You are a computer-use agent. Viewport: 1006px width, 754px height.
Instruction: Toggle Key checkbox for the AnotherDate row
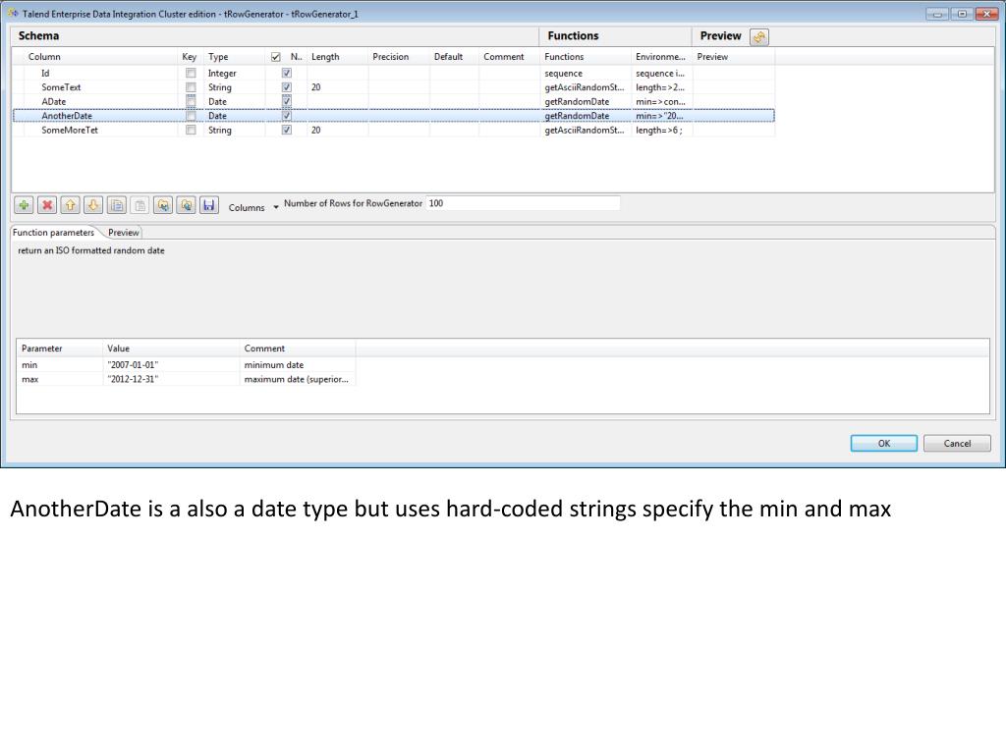[191, 116]
